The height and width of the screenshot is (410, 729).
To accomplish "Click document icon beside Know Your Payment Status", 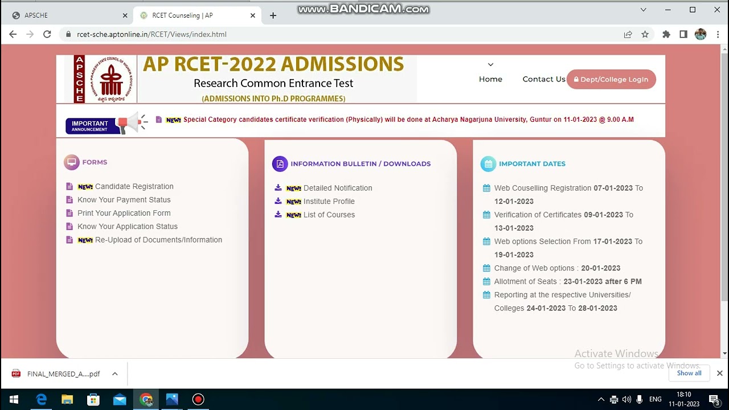I will point(69,200).
